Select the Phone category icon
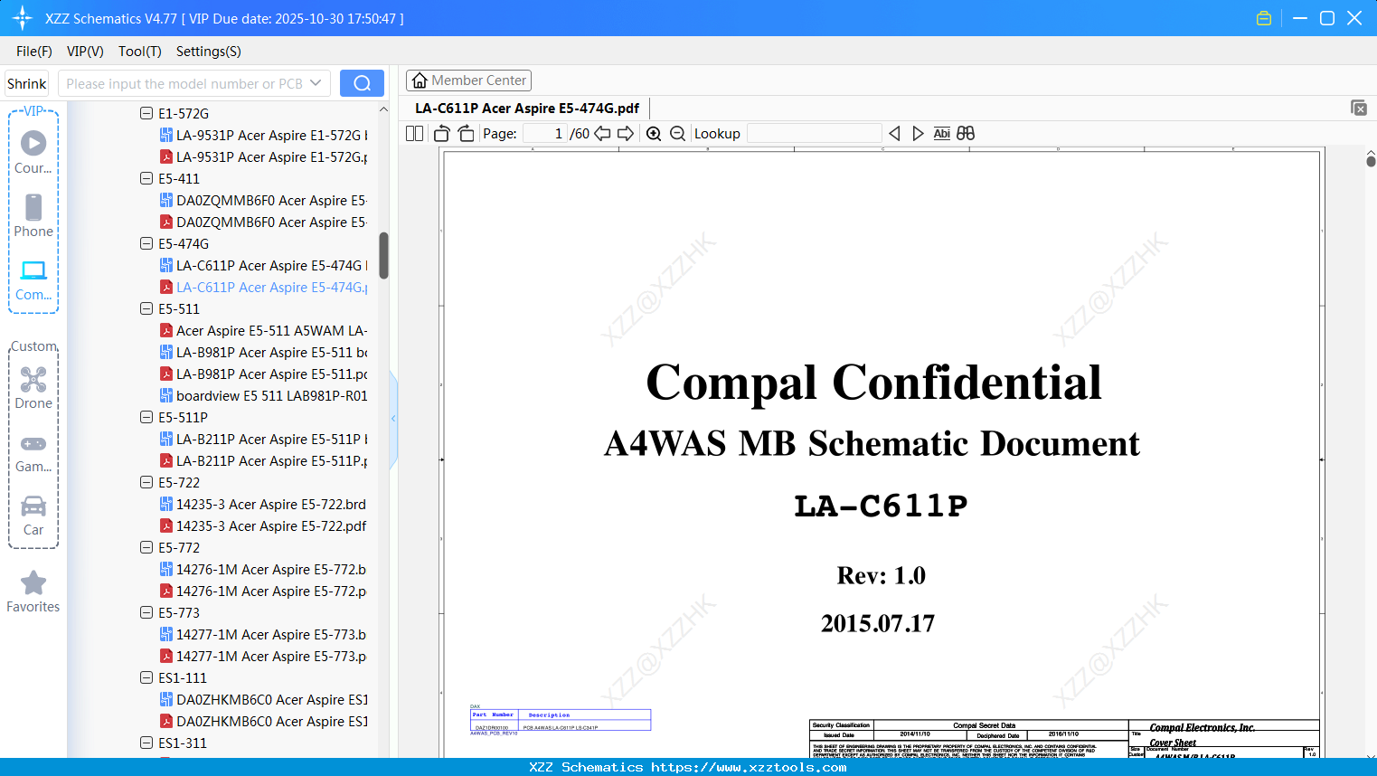The height and width of the screenshot is (776, 1377). pyautogui.click(x=33, y=215)
